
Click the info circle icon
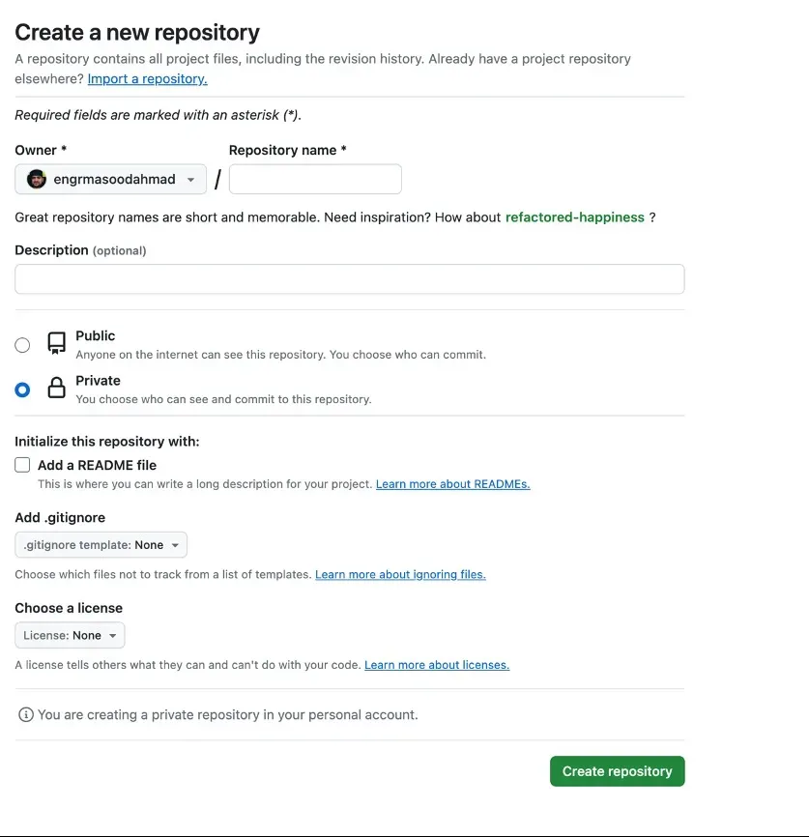coord(26,714)
